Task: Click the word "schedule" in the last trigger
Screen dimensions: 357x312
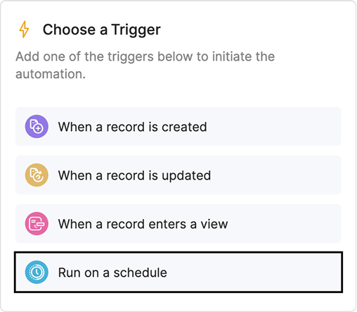Action: (140, 273)
